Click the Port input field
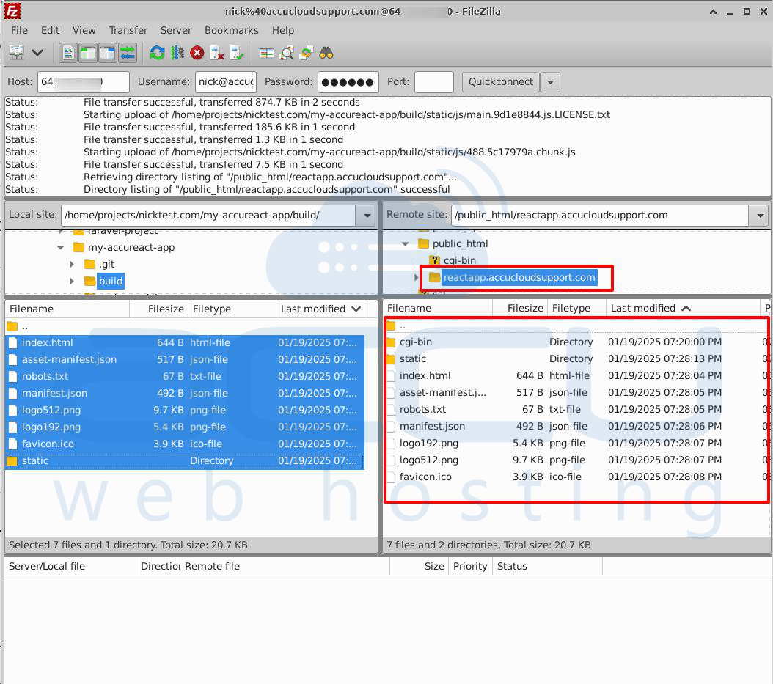Screen dimensions: 773x684 pos(433,82)
